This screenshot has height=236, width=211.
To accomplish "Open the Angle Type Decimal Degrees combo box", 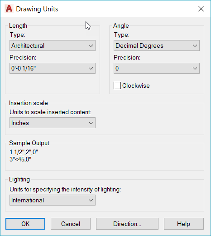I will 157,45.
